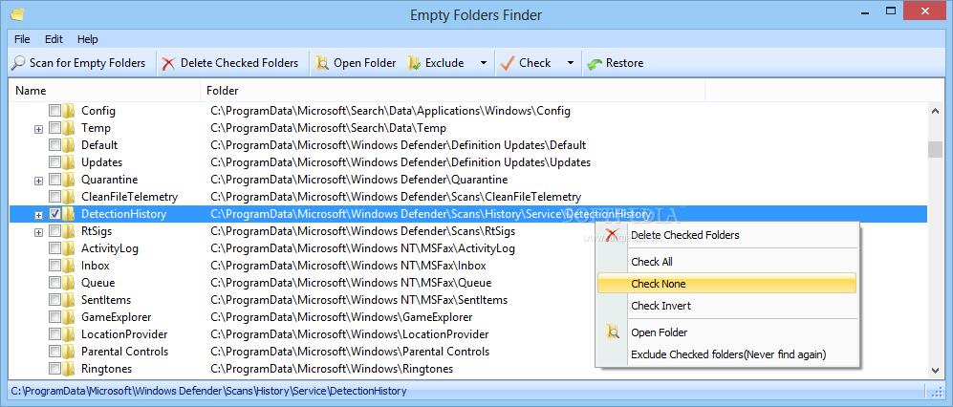Click the red X Delete Checked Folders toolbar icon

coord(169,63)
